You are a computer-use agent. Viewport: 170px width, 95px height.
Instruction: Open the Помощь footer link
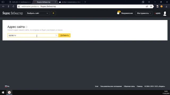coord(140,86)
